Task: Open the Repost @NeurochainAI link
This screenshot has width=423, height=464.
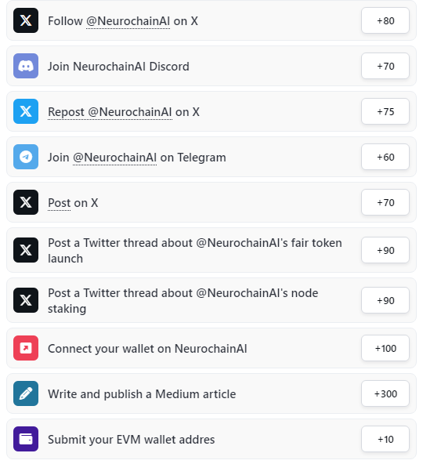Action: click(110, 112)
